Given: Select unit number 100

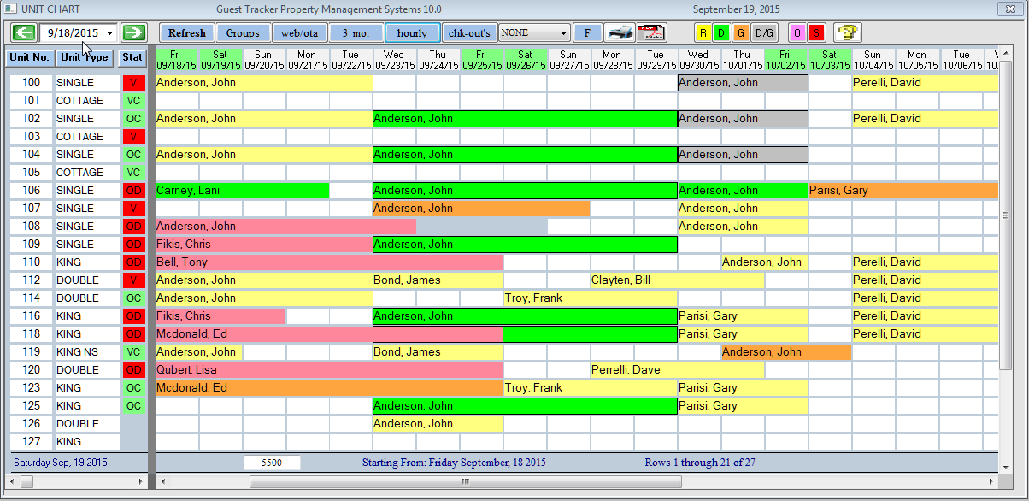Looking at the screenshot, I should point(31,83).
